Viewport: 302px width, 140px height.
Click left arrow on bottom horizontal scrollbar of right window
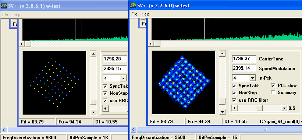coord(133,129)
